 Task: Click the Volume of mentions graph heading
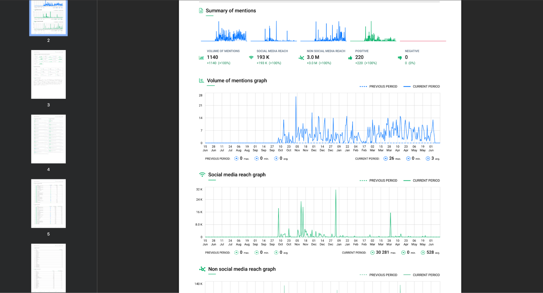237,81
